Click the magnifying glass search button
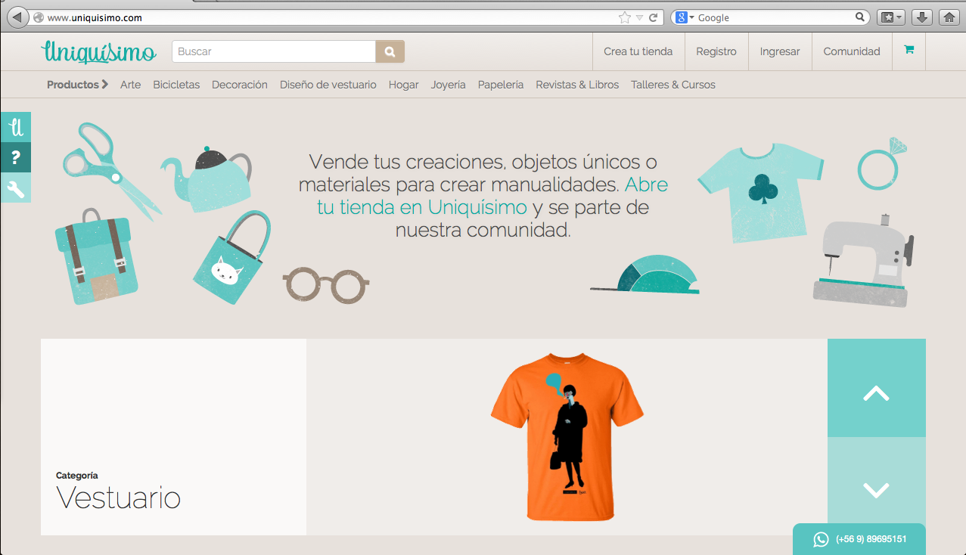 (x=390, y=51)
